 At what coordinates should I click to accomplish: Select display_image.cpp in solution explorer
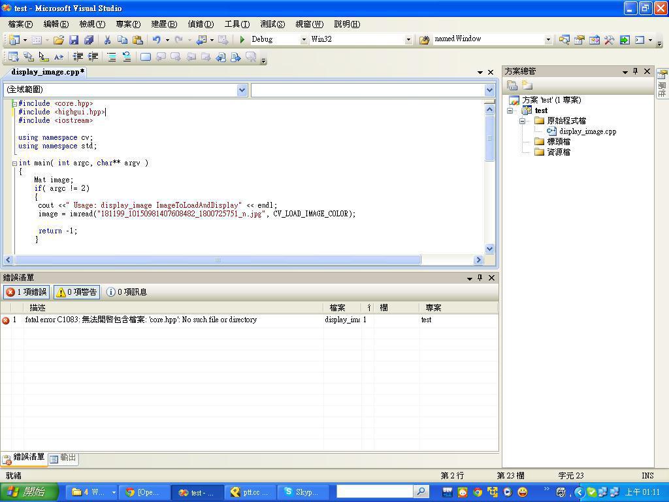[x=587, y=131]
